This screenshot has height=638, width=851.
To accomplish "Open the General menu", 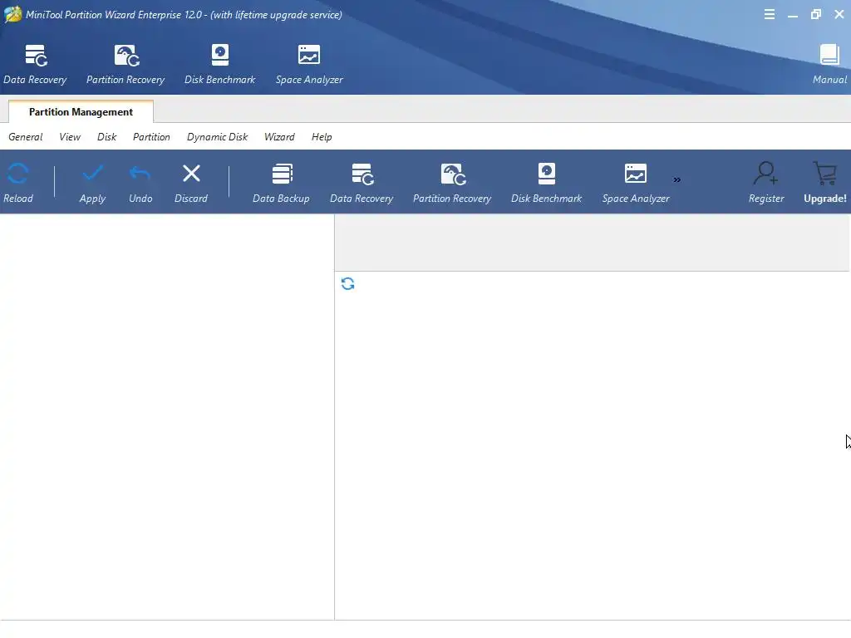I will point(26,137).
